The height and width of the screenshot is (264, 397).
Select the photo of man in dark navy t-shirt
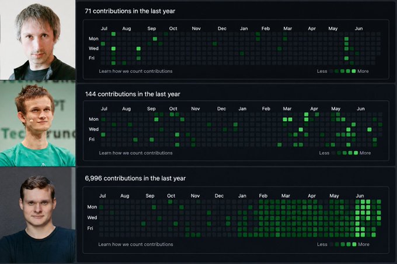38,215
